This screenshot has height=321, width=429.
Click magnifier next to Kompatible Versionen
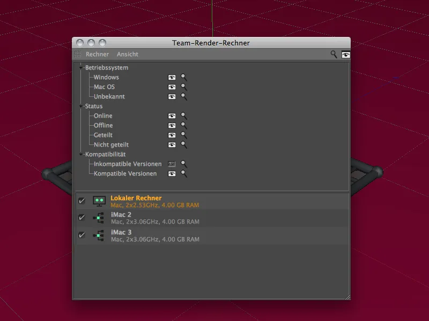pyautogui.click(x=184, y=173)
